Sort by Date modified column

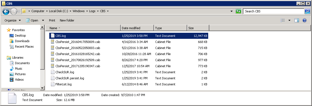tap(137, 28)
